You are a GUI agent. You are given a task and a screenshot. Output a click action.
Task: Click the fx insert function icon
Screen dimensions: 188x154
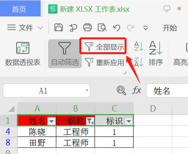point(137,90)
